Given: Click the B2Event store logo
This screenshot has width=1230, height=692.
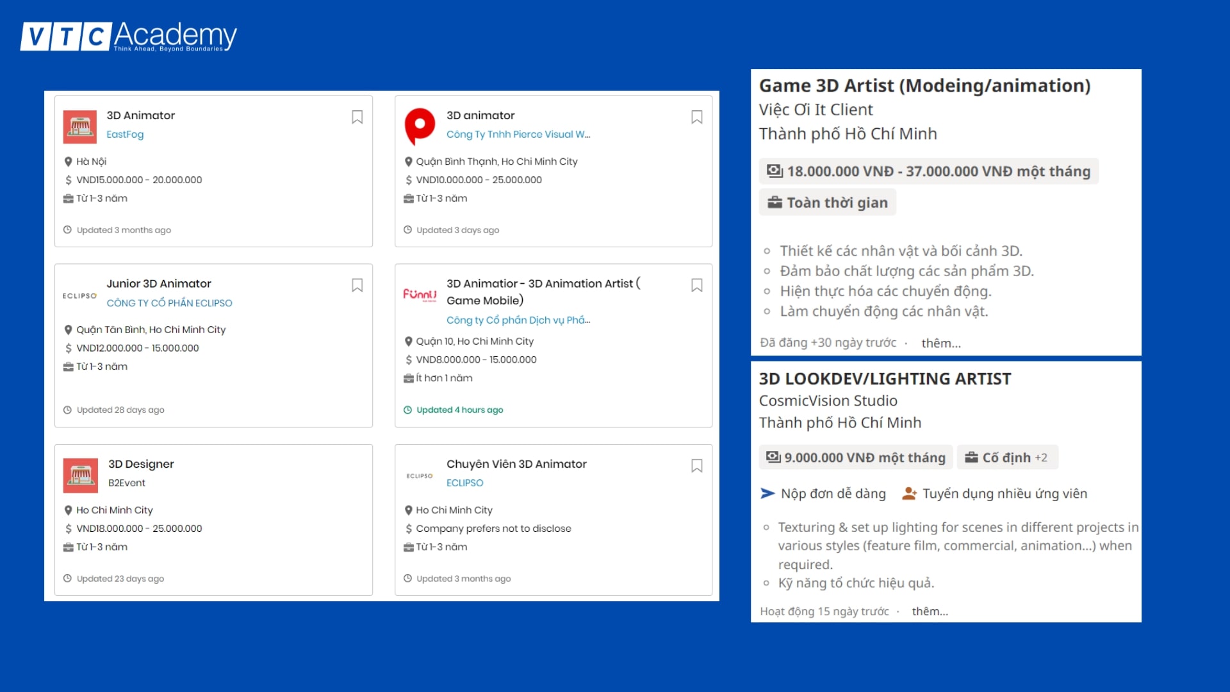Looking at the screenshot, I should coord(80,475).
